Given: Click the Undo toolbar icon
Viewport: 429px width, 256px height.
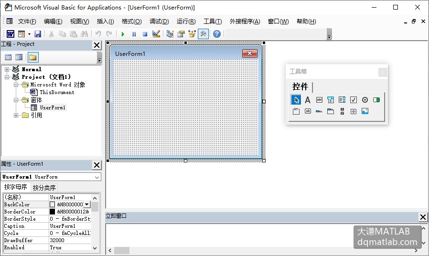Looking at the screenshot, I should tap(98, 34).
